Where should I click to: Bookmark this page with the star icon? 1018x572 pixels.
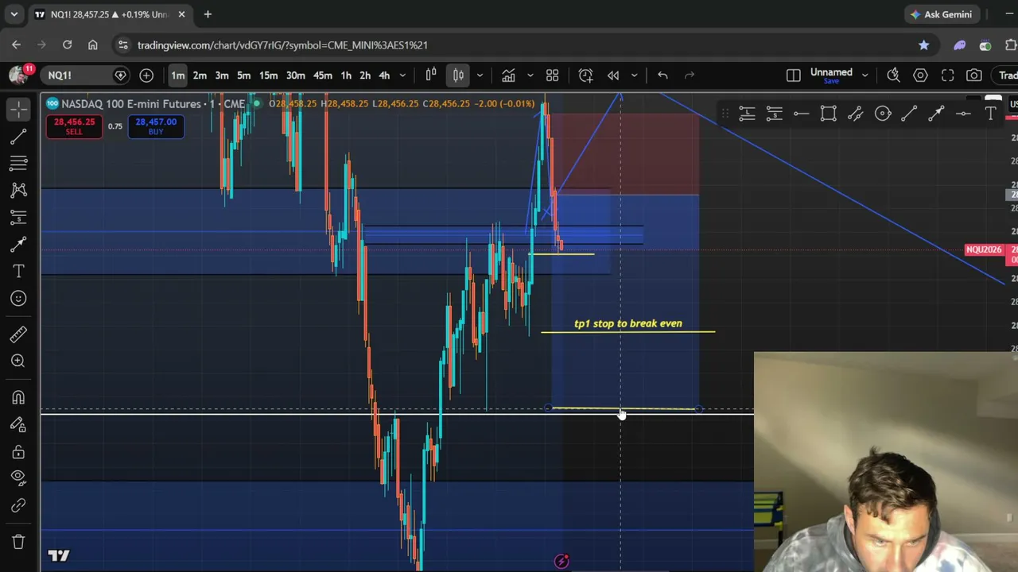(x=923, y=45)
